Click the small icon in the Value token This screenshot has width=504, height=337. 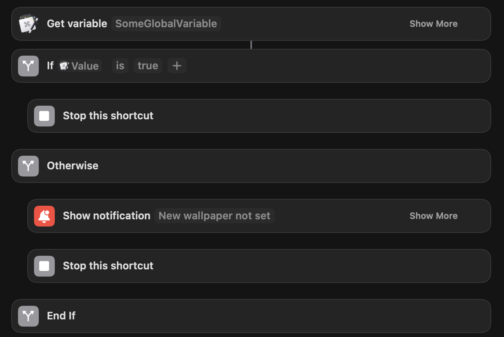64,66
